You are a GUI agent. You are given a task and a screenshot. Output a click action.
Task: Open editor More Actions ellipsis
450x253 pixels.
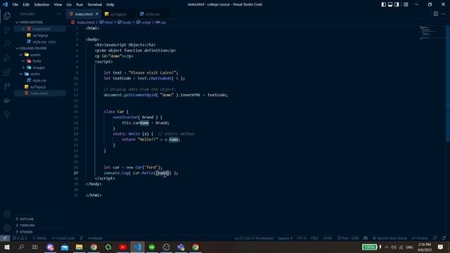[444, 14]
